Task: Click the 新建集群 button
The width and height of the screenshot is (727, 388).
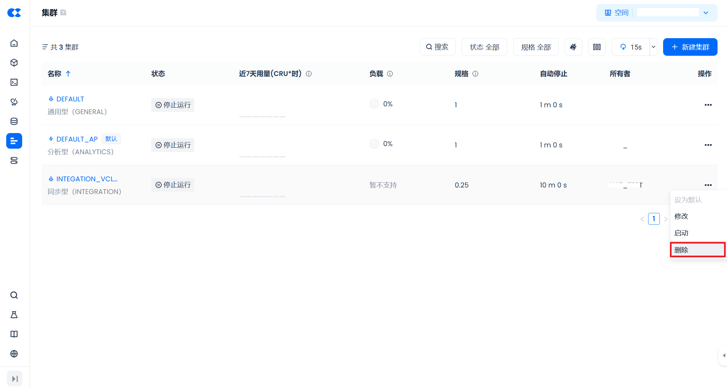Action: pos(690,47)
